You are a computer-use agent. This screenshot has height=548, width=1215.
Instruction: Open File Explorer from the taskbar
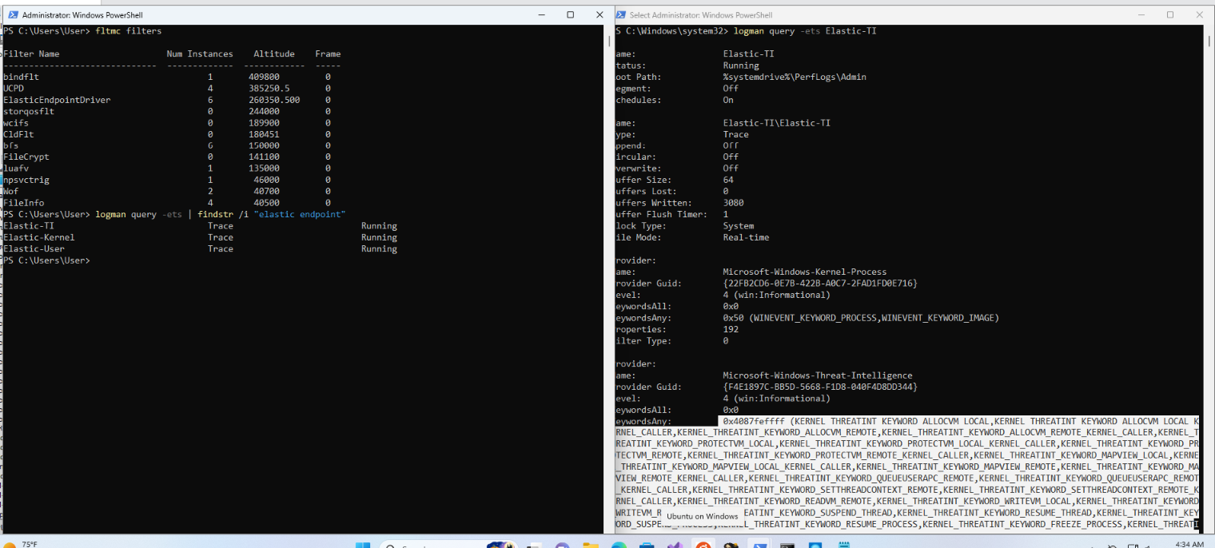[x=591, y=546]
